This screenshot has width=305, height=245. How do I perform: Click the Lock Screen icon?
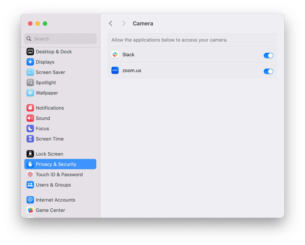[x=30, y=154]
